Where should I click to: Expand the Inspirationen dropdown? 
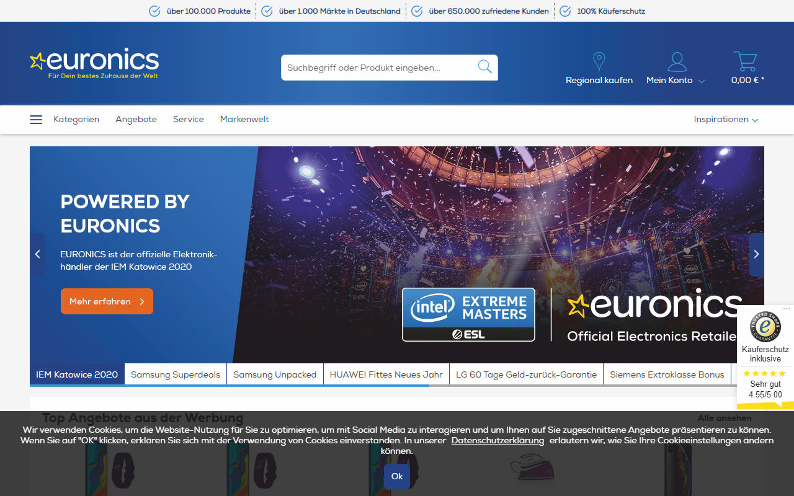726,120
